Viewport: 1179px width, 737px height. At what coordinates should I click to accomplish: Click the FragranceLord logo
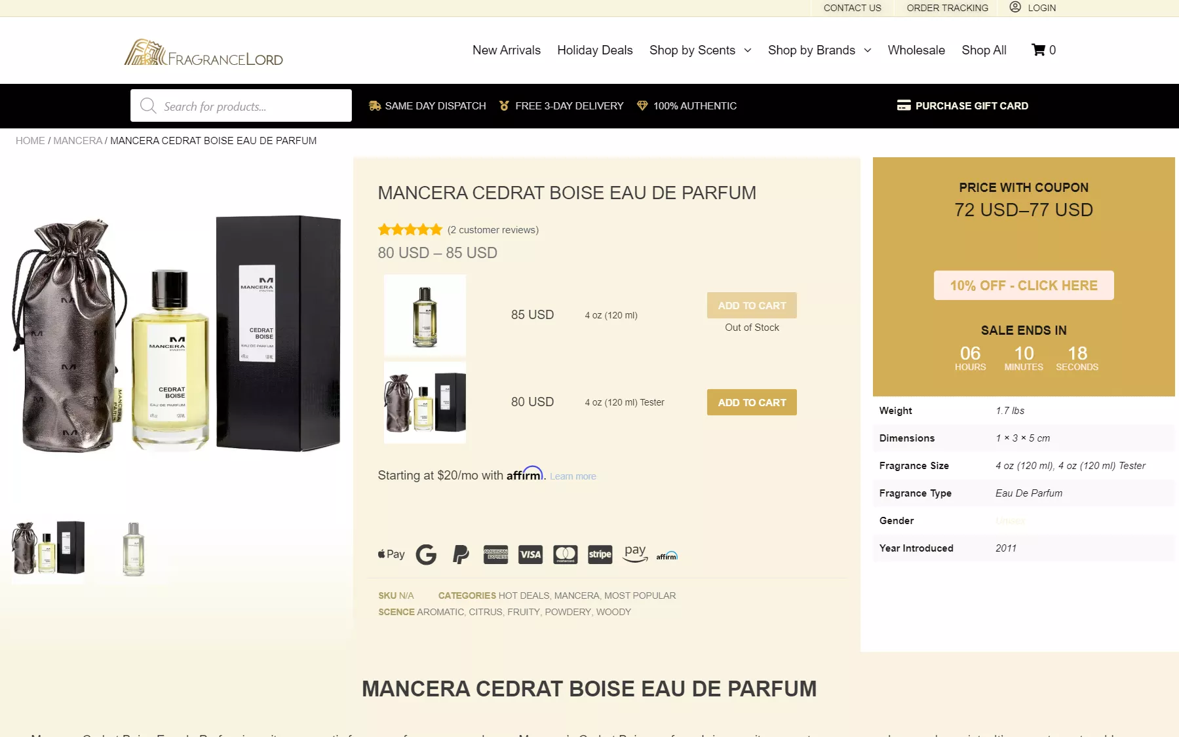[x=204, y=53]
